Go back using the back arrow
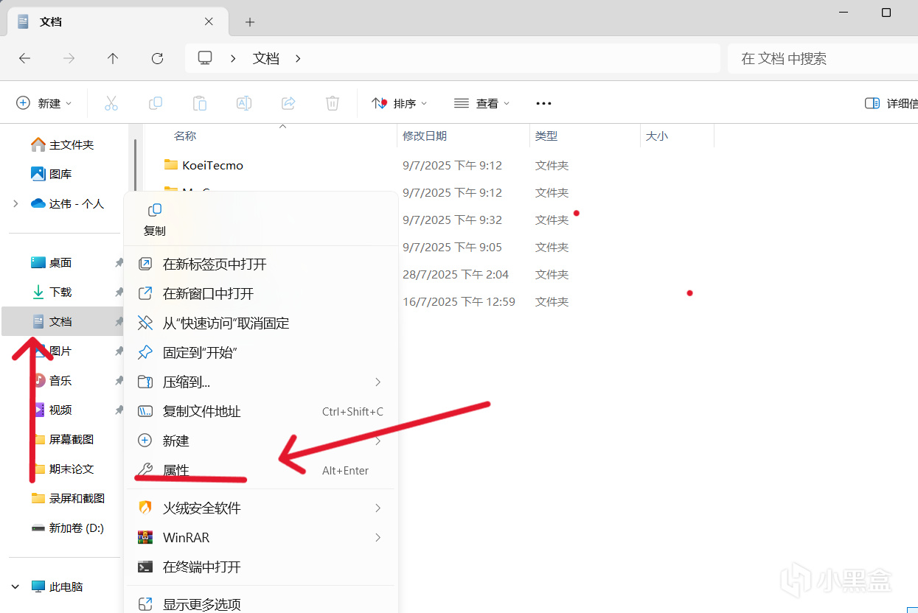918x613 pixels. [x=25, y=58]
